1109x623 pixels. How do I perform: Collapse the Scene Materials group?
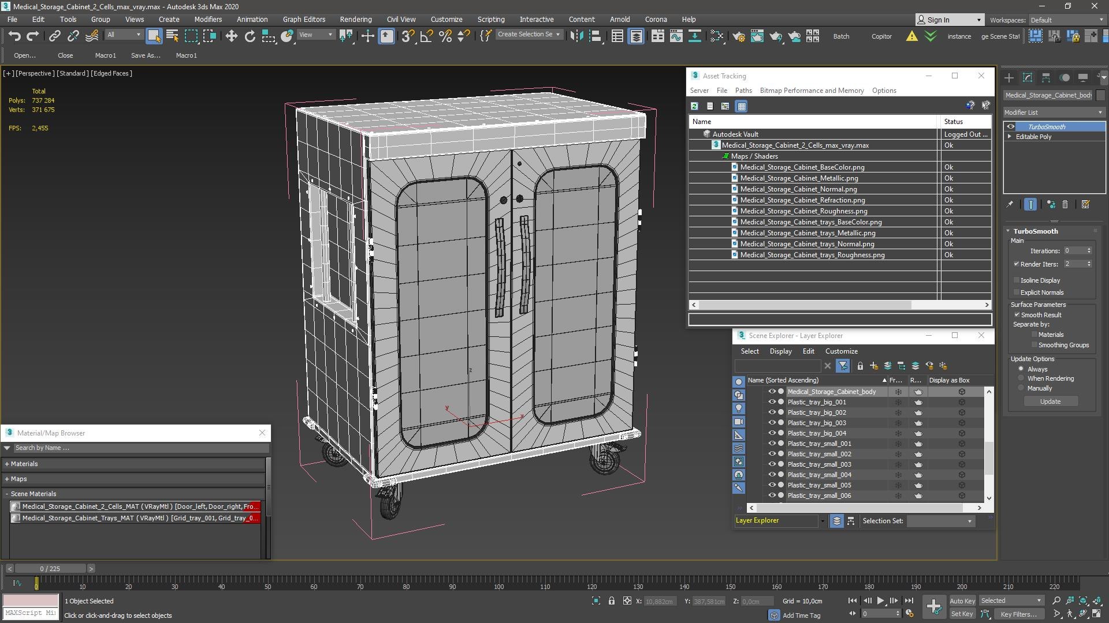[7, 494]
